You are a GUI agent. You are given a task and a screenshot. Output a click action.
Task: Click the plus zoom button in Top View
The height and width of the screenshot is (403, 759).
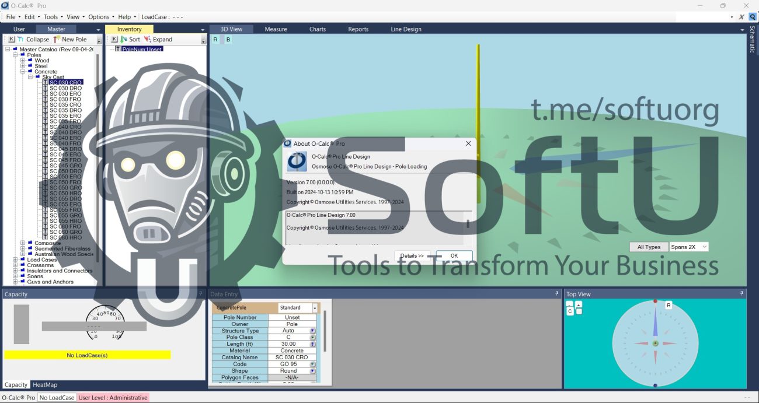click(x=579, y=304)
